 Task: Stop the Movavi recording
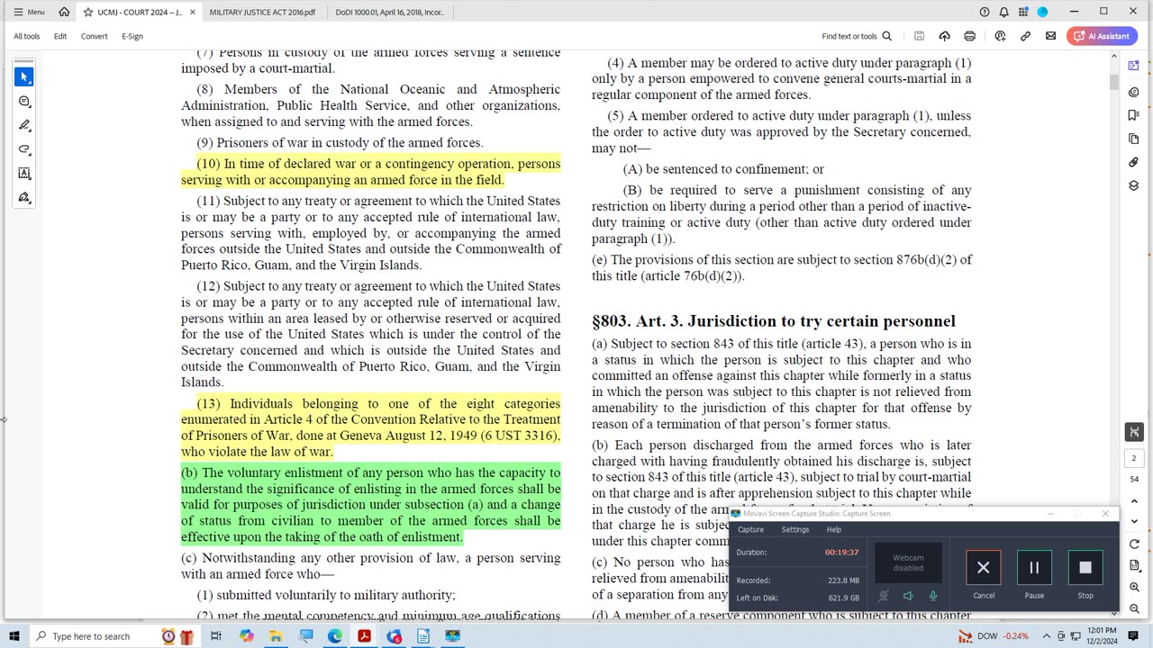pyautogui.click(x=1085, y=568)
